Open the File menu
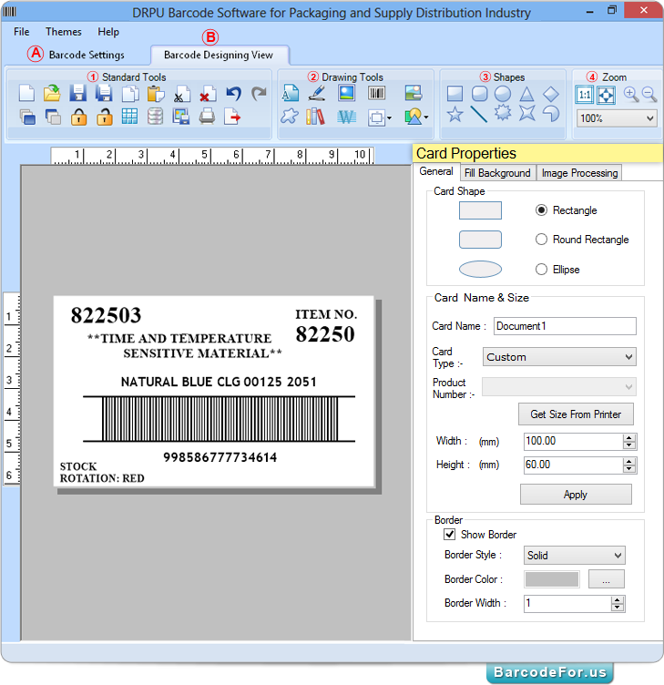664x685 pixels. [22, 32]
